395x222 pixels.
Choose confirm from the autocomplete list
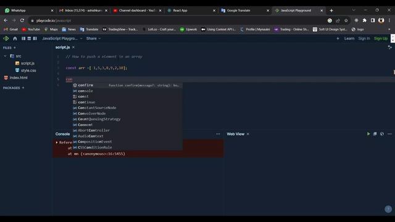(x=127, y=85)
